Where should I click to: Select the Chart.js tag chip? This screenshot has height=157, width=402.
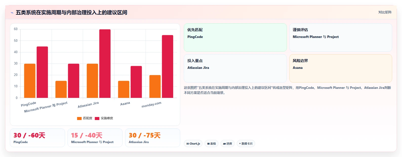[x=193, y=144]
